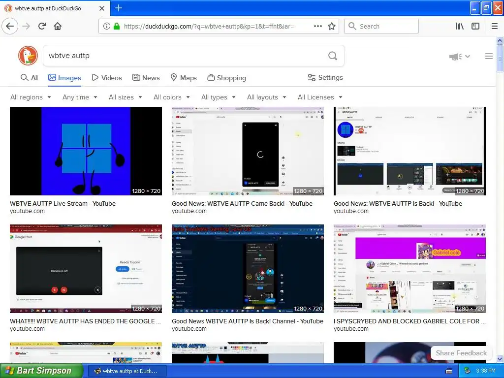Click scrollbar down arrow
Screen dimensions: 504x378
point(500,359)
